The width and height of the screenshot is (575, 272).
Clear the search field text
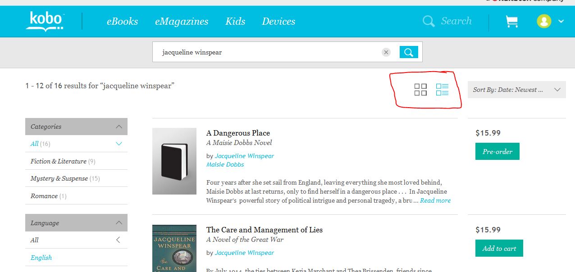click(386, 52)
